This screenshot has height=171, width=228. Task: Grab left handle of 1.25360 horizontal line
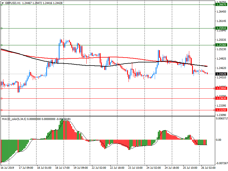pyautogui.click(x=2, y=45)
